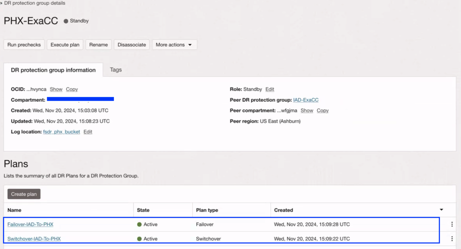Edit the log location
The width and height of the screenshot is (461, 249).
coord(88,132)
